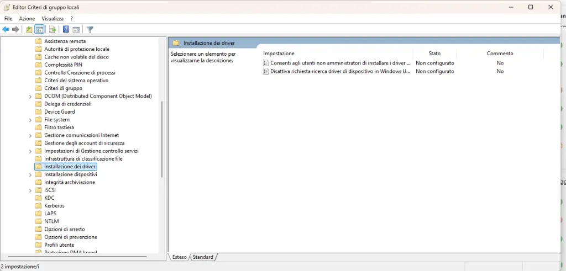Click the tree pane vertical scrollbar
This screenshot has height=271, width=566.
click(162, 139)
